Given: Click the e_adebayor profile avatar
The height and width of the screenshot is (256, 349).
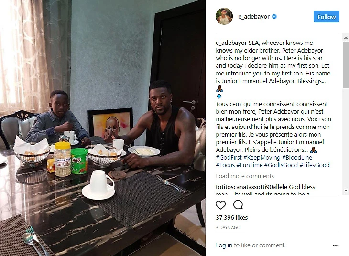Looking at the screenshot, I should point(224,16).
